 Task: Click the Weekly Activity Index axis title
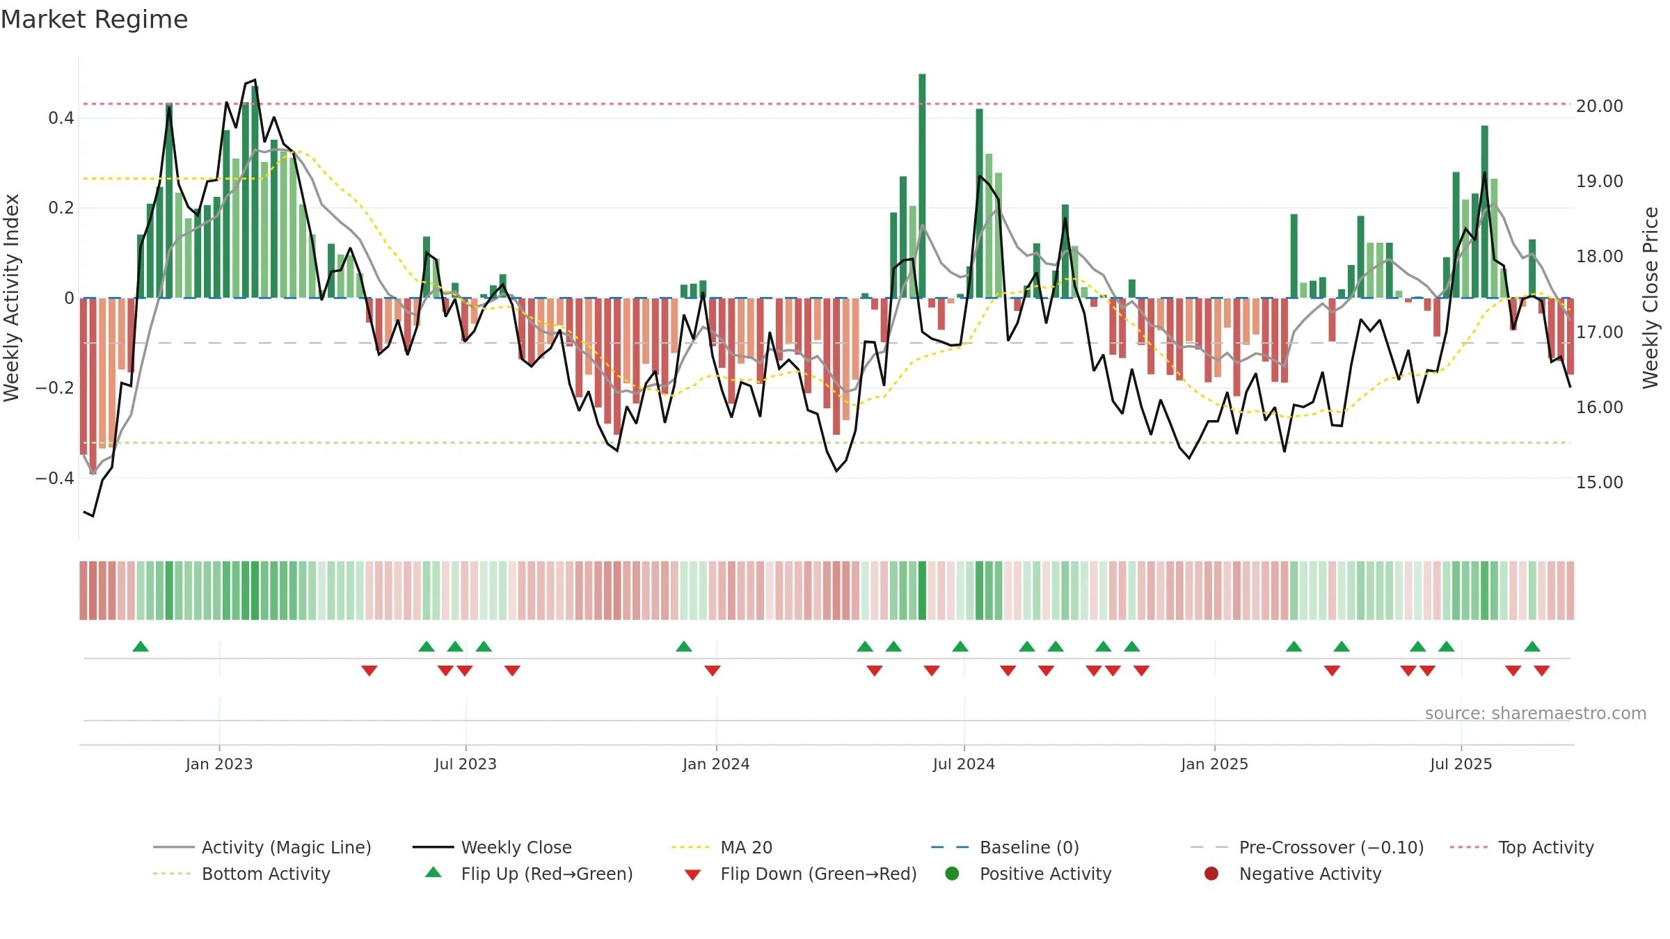(x=12, y=298)
